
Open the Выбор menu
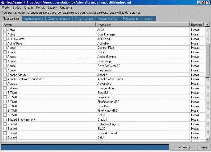pyautogui.click(x=17, y=8)
